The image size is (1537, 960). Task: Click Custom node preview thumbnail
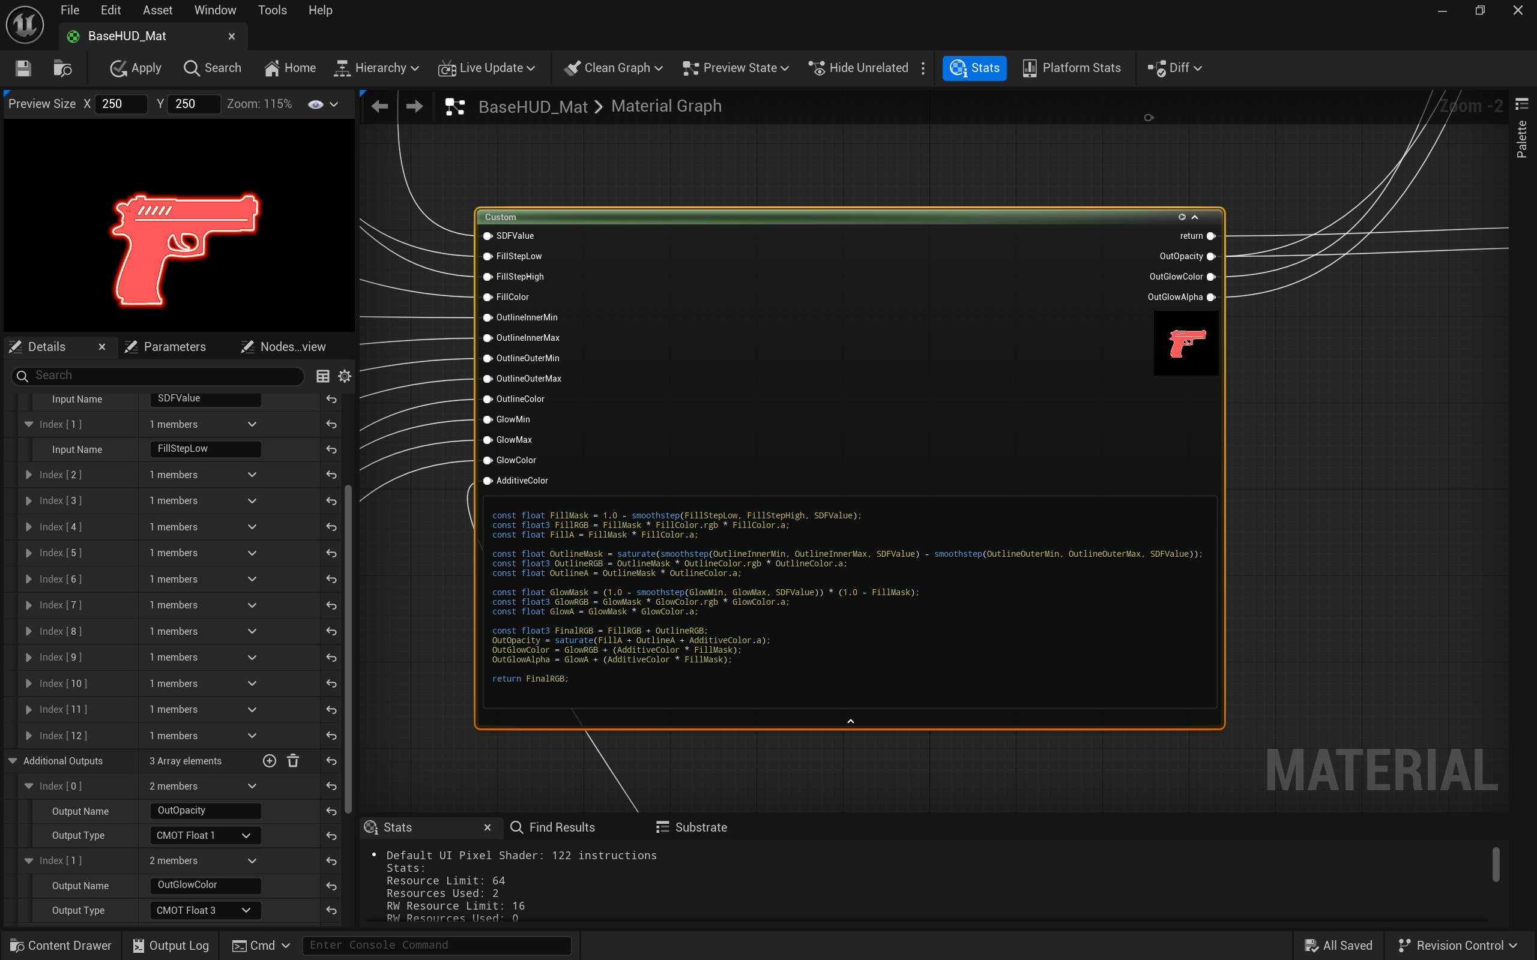coord(1186,343)
